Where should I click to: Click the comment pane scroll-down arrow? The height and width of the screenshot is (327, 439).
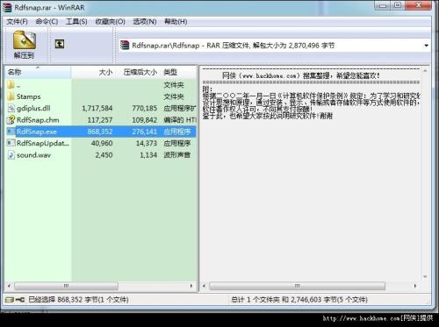pyautogui.click(x=425, y=276)
